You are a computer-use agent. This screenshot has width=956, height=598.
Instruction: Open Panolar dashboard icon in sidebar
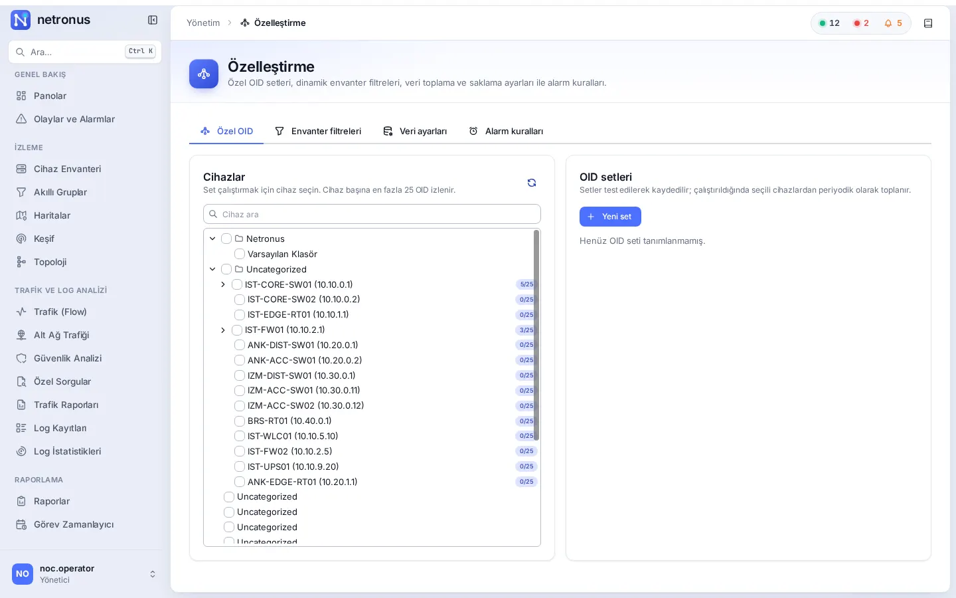[x=21, y=96]
